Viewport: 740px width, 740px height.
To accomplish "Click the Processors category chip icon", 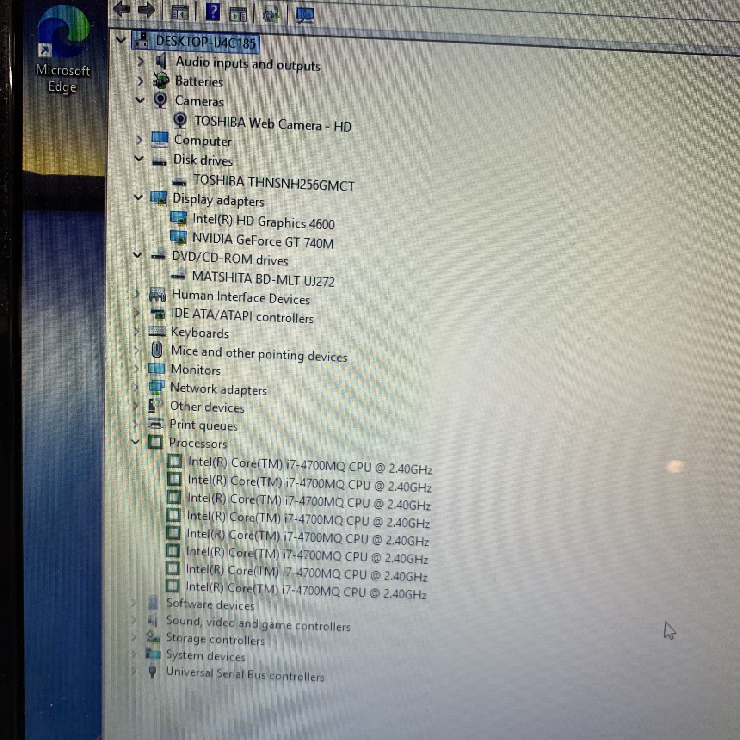I will (155, 442).
